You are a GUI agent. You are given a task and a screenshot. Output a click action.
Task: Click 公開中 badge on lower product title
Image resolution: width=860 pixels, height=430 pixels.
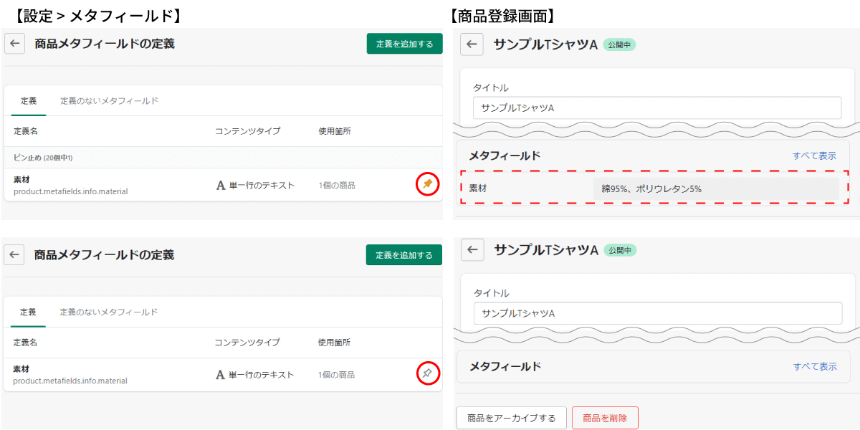click(x=620, y=250)
